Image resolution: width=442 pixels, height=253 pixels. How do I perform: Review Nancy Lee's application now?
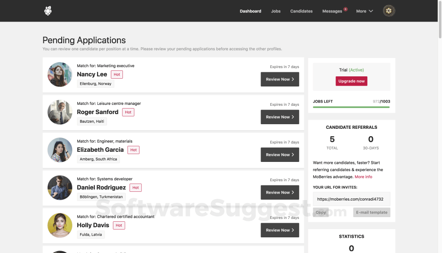tap(279, 79)
